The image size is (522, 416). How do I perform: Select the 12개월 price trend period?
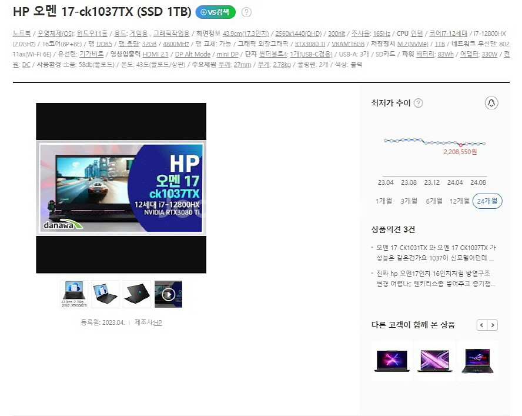(x=460, y=201)
